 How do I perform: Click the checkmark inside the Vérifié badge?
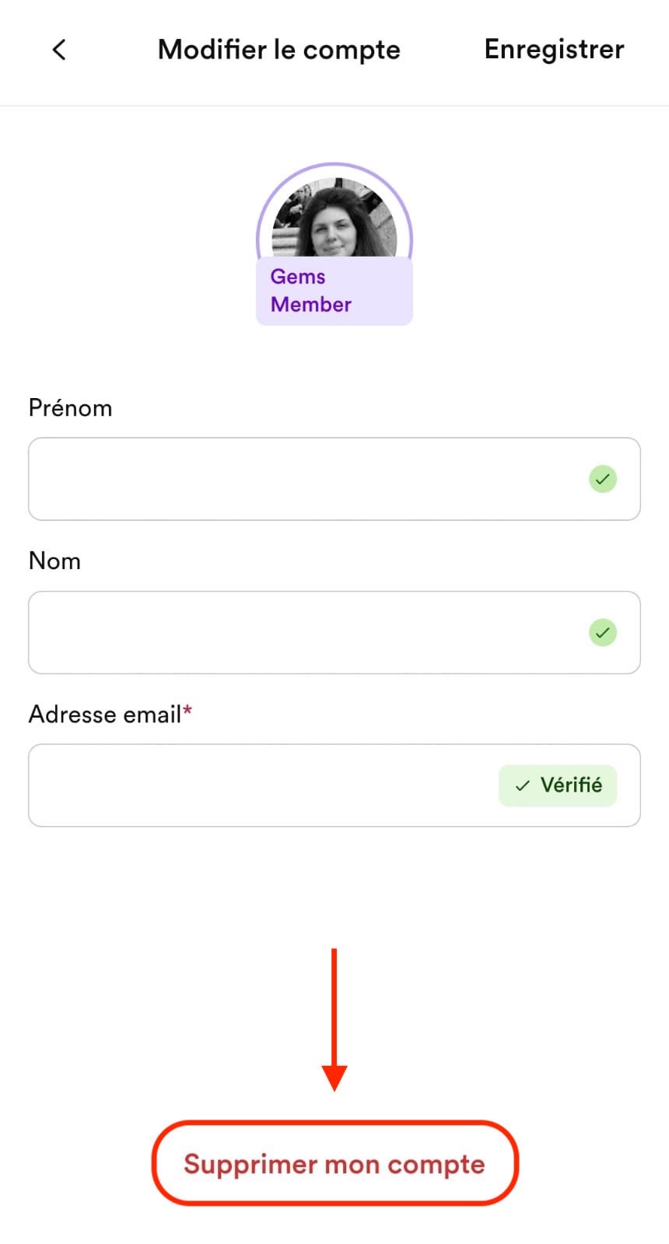pyautogui.click(x=523, y=786)
